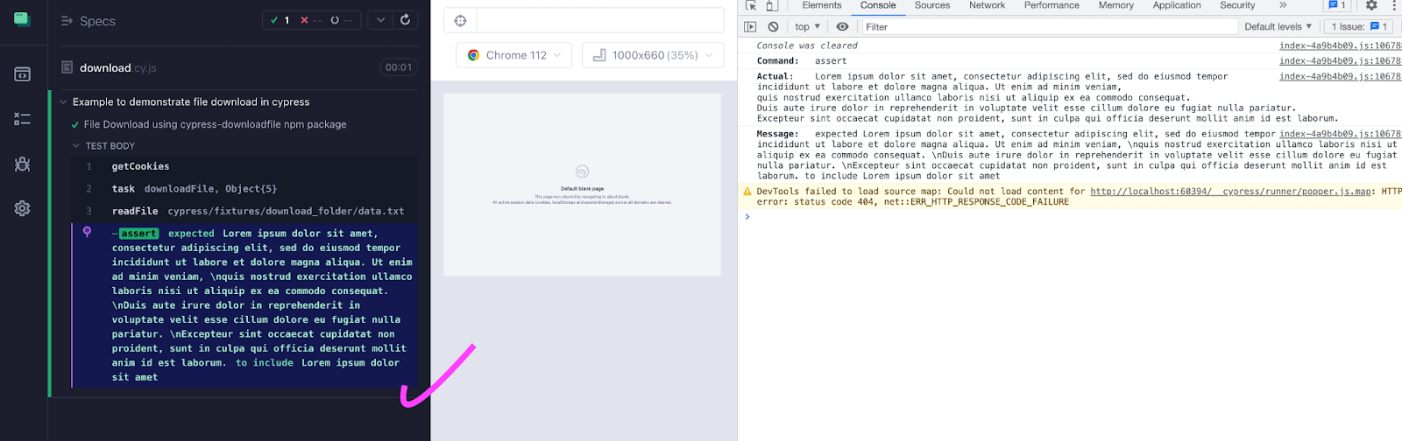Click the download.cy.js spec file icon
Image resolution: width=1402 pixels, height=441 pixels.
coord(67,67)
